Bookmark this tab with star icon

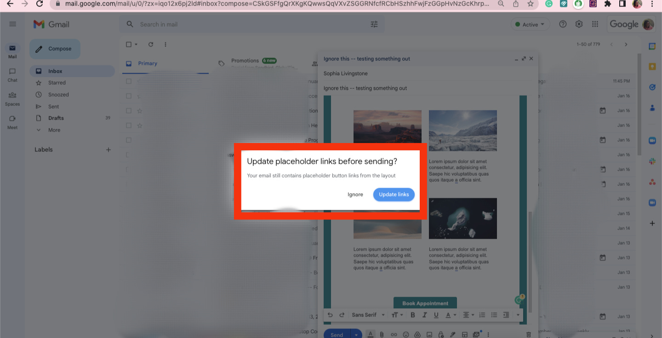(531, 4)
